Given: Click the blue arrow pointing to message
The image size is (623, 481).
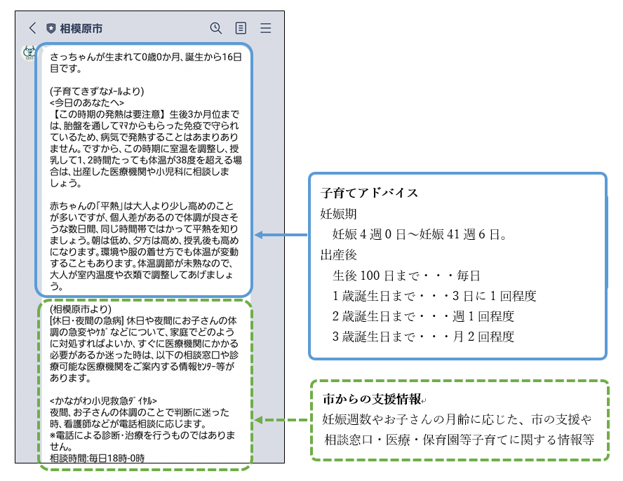Looking at the screenshot, I should [281, 235].
